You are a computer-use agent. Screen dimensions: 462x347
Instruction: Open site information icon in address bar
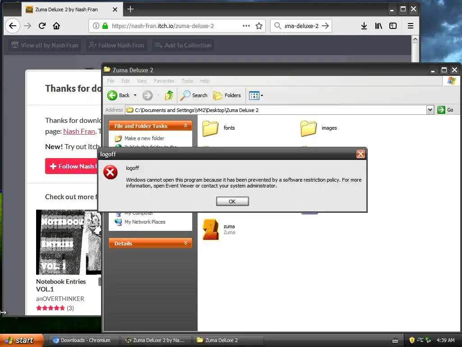[x=96, y=26]
